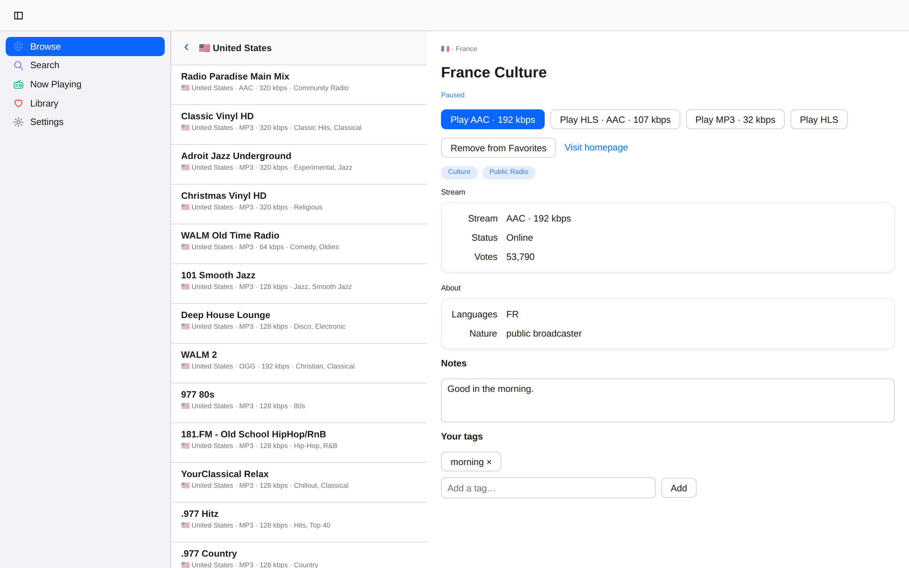This screenshot has height=568, width=909.
Task: Open the Now Playing section
Action: click(x=85, y=84)
